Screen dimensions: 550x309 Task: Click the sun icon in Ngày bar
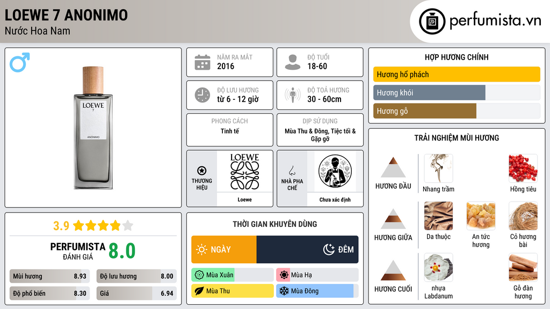201,249
